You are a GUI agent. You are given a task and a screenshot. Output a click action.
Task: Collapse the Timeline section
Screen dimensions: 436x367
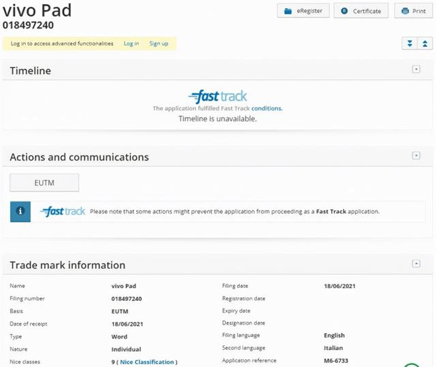pyautogui.click(x=416, y=69)
